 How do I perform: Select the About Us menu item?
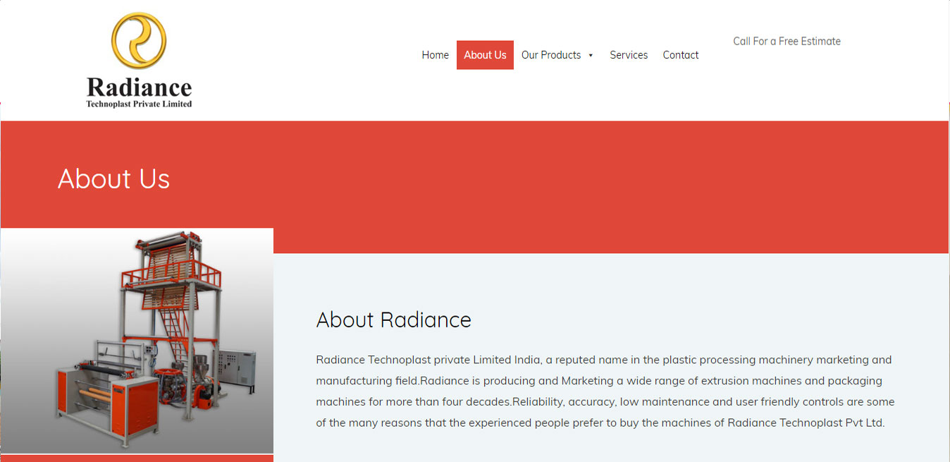[485, 55]
